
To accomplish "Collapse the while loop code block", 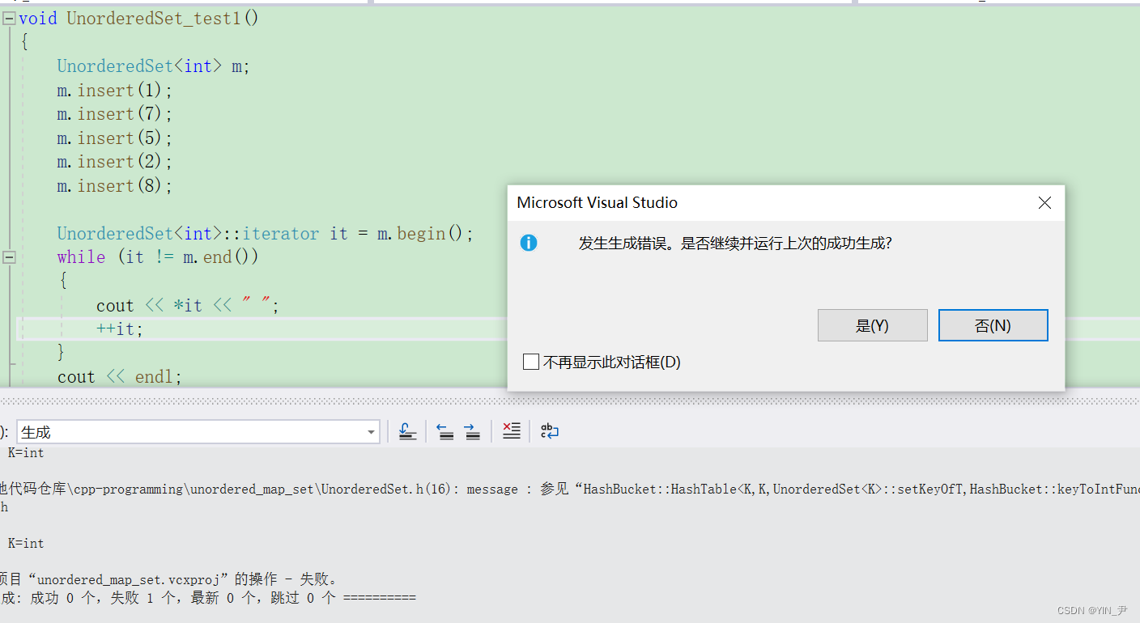I will click(9, 257).
